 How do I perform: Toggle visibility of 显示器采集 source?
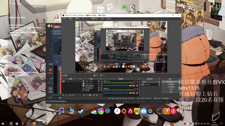(99, 88)
